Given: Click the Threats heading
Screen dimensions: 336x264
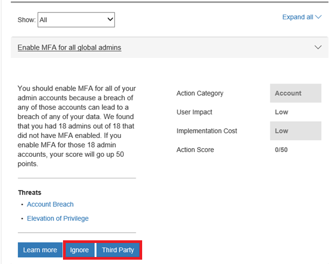Looking at the screenshot, I should [x=30, y=192].
